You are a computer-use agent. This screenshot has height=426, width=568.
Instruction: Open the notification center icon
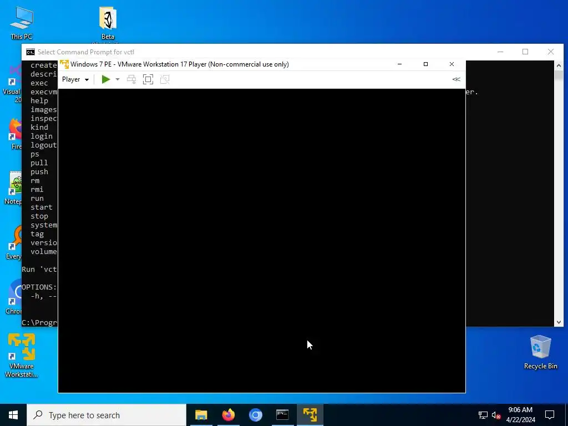pos(550,415)
